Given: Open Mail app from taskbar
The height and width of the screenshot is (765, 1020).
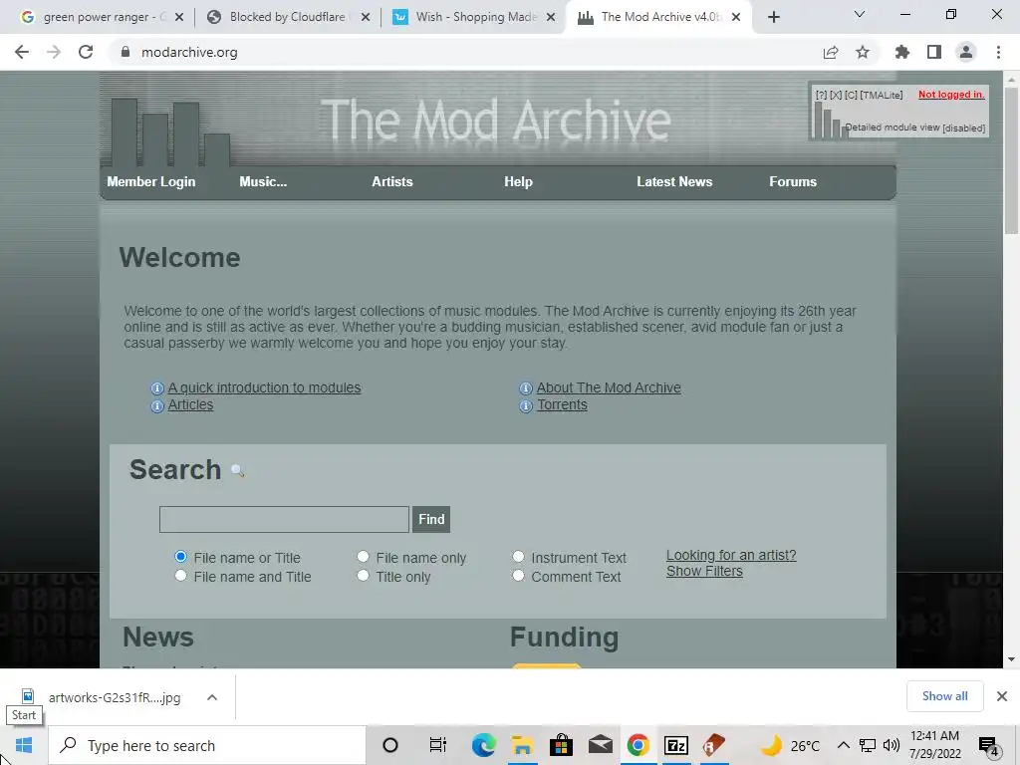Looking at the screenshot, I should (x=600, y=744).
